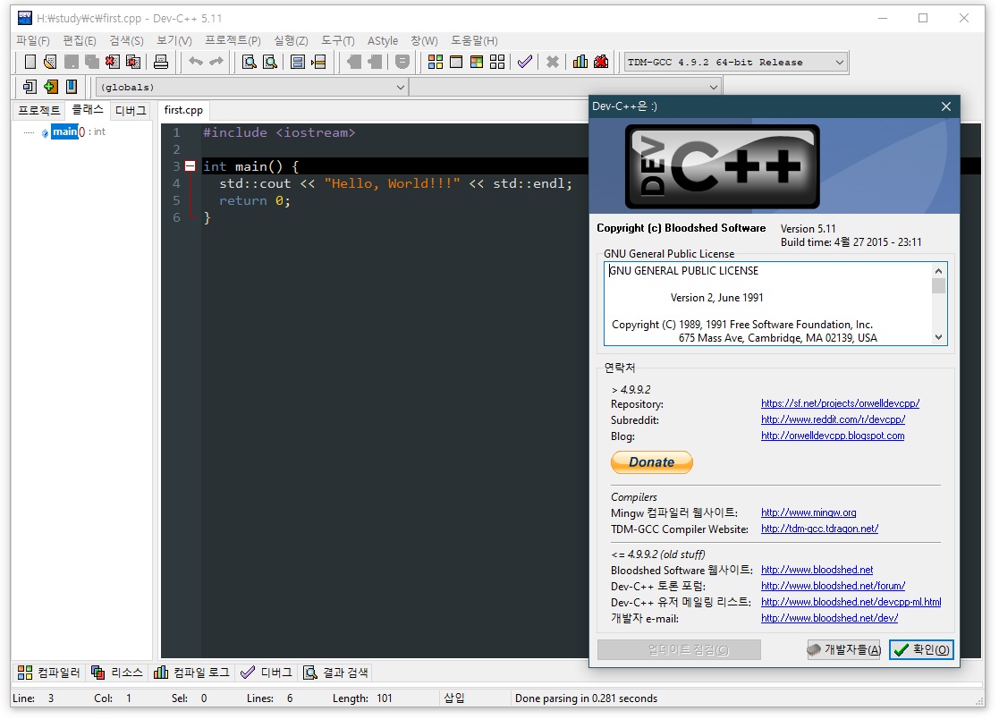This screenshot has height=728, width=999.
Task: Click the Find magnifier icon
Action: click(250, 62)
